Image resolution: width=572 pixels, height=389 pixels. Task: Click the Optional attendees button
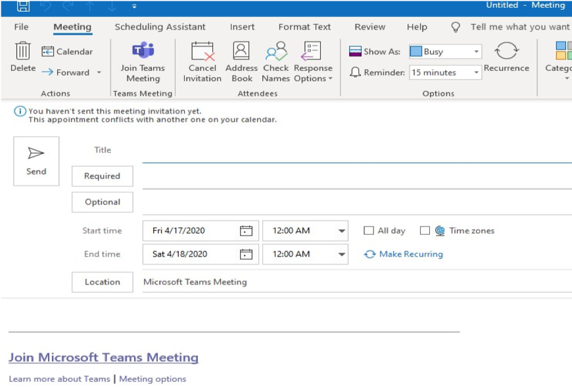[x=102, y=202]
